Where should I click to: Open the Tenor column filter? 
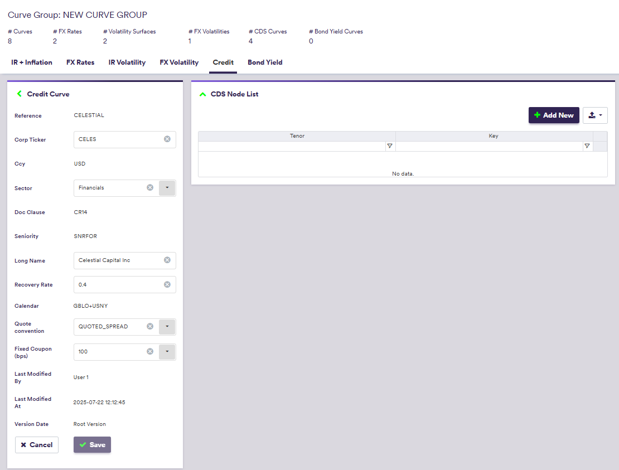[x=390, y=146]
